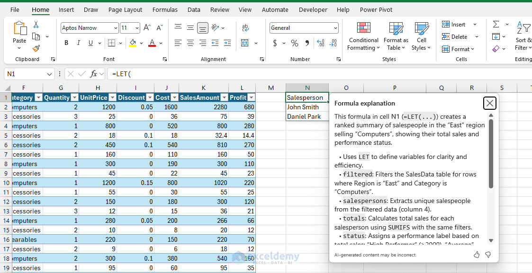Select cell N2 John Smith
532x273 pixels.
click(307, 107)
